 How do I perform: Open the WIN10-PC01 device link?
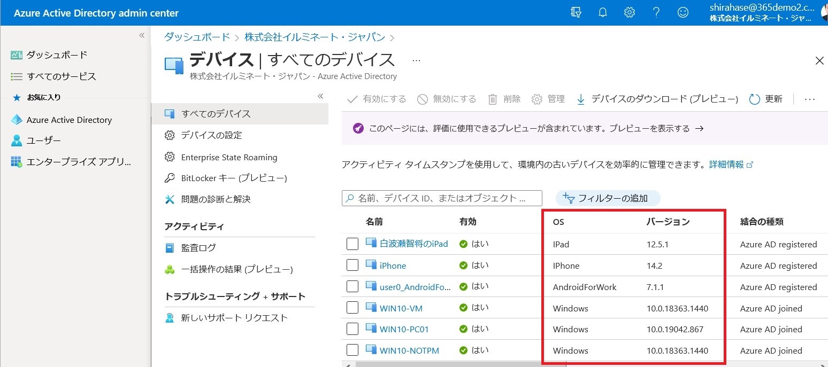click(404, 329)
